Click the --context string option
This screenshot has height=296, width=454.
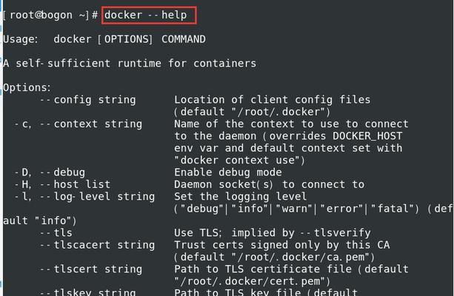click(90, 124)
